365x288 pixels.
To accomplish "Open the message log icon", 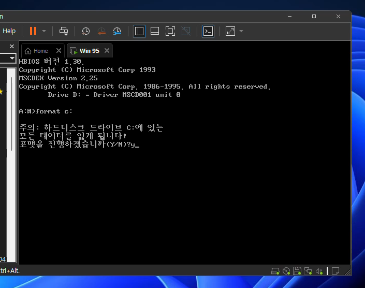I will point(335,271).
